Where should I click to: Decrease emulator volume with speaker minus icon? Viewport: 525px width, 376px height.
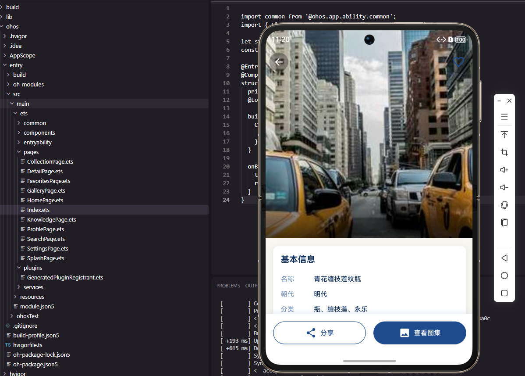click(x=504, y=187)
